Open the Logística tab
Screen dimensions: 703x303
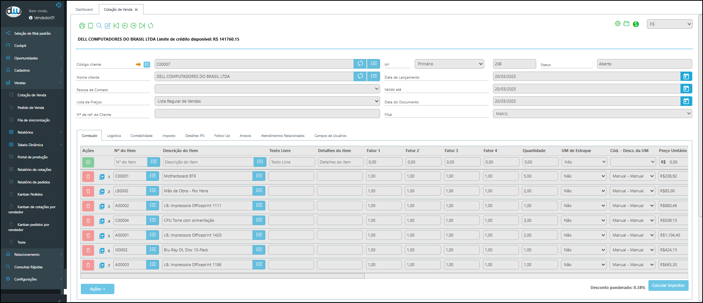[114, 136]
